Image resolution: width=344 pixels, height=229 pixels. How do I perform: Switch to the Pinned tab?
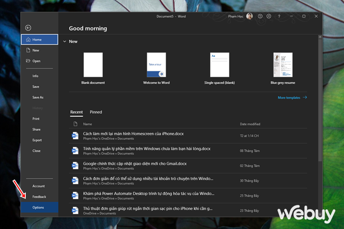[x=96, y=112]
